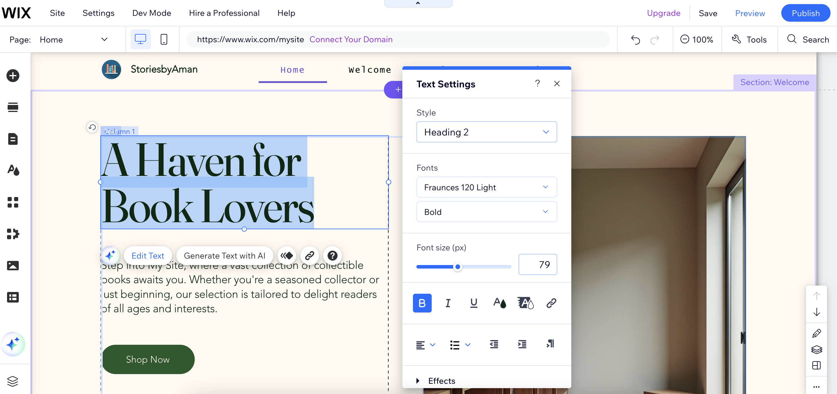
Task: Open the Heading 2 style dropdown
Action: (x=486, y=132)
